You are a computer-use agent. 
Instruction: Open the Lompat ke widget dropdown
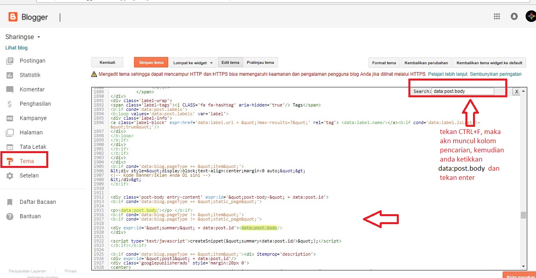click(193, 63)
